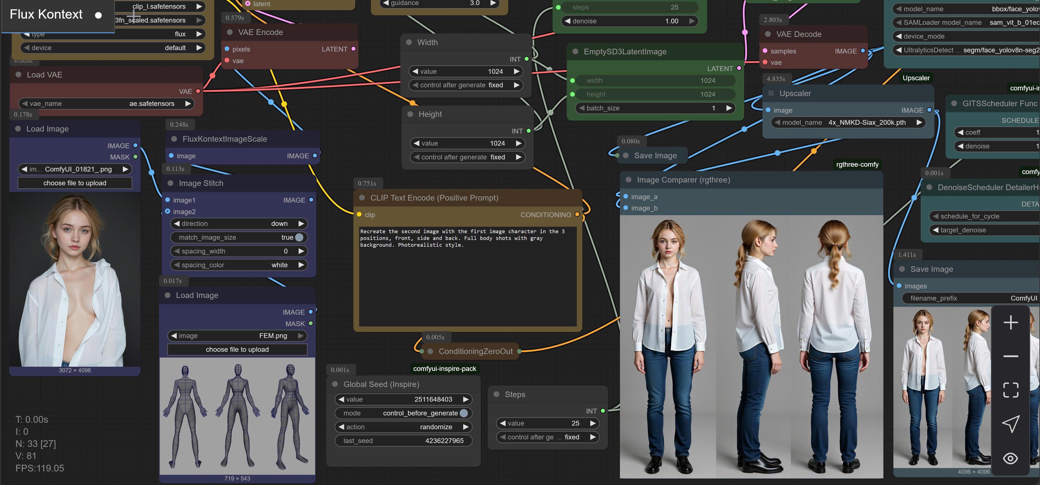Image resolution: width=1040 pixels, height=485 pixels.
Task: Collapse the Global Seed (Inspire) node via its dot
Action: (x=335, y=384)
